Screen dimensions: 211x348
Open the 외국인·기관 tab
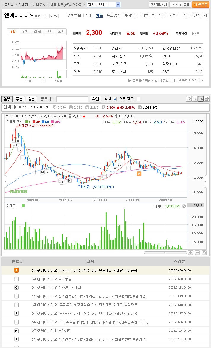tap(167, 15)
